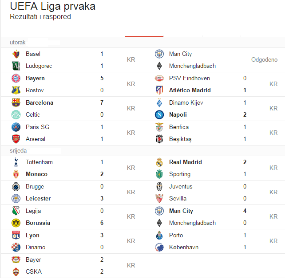
Task: Click the Barcelona club crest icon
Action: click(16, 102)
